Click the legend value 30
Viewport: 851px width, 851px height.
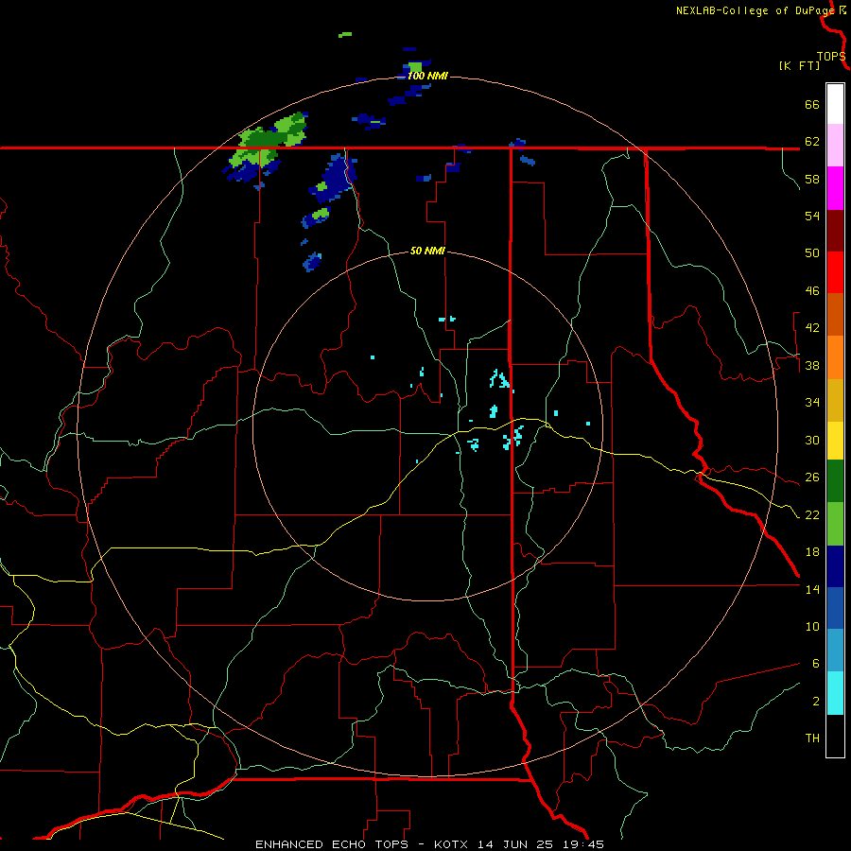[812, 440]
